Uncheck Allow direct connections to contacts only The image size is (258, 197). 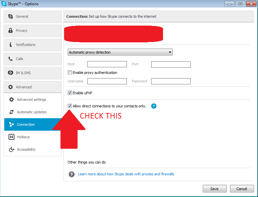(70, 106)
